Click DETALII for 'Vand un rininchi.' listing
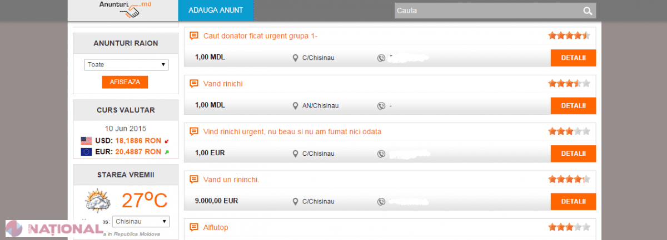 [573, 201]
